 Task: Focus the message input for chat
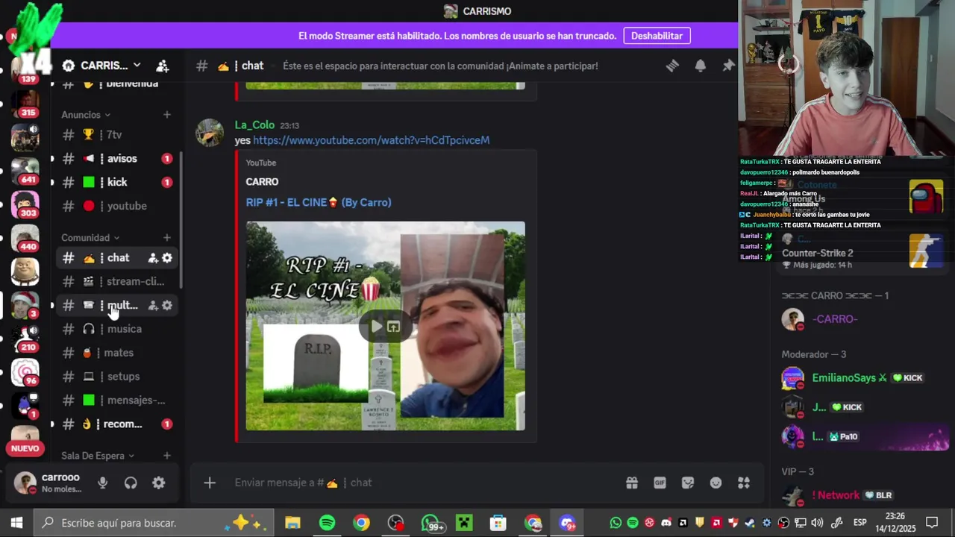pos(425,483)
